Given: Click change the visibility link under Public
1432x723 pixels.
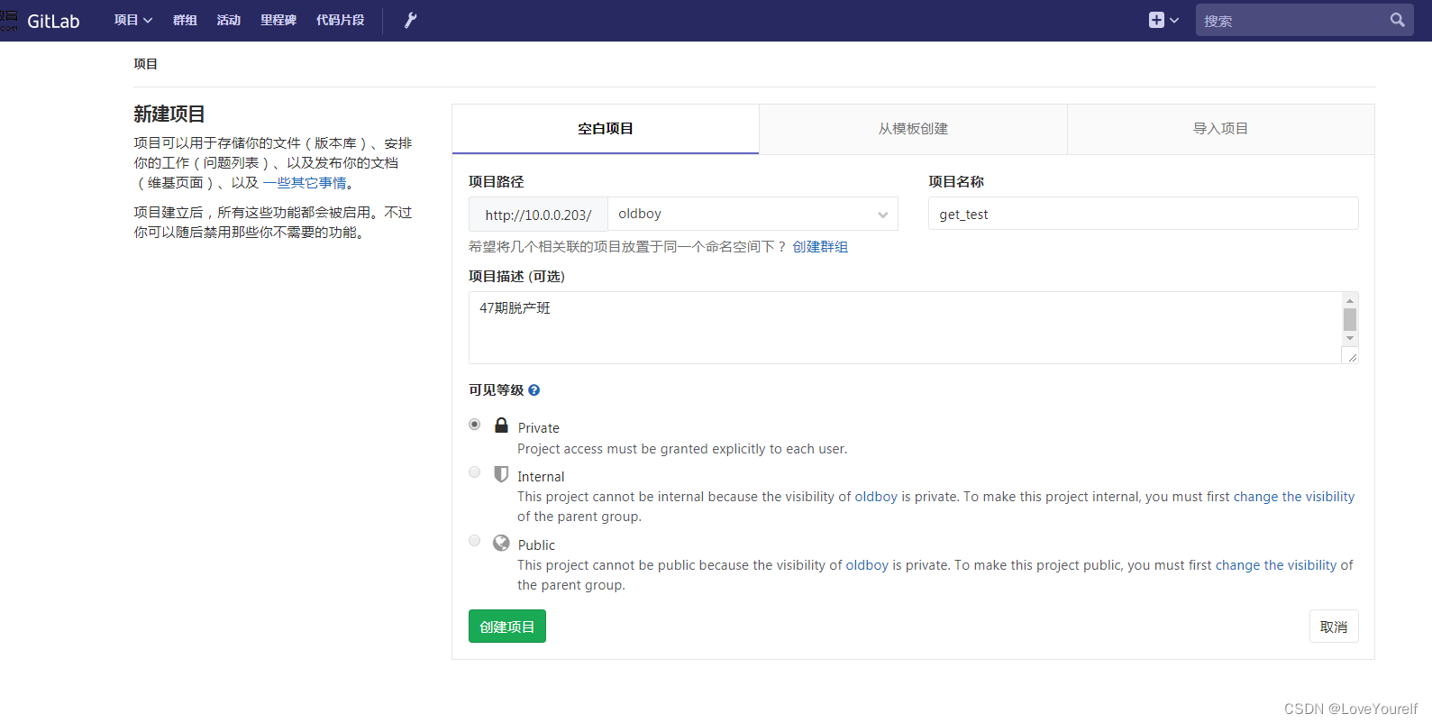Looking at the screenshot, I should click(1276, 565).
